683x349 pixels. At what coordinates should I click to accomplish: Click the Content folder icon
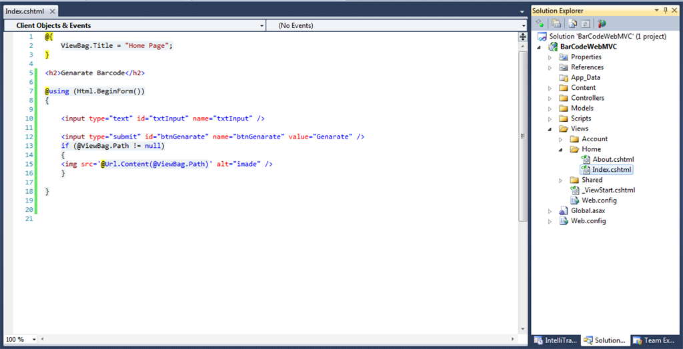(x=564, y=87)
